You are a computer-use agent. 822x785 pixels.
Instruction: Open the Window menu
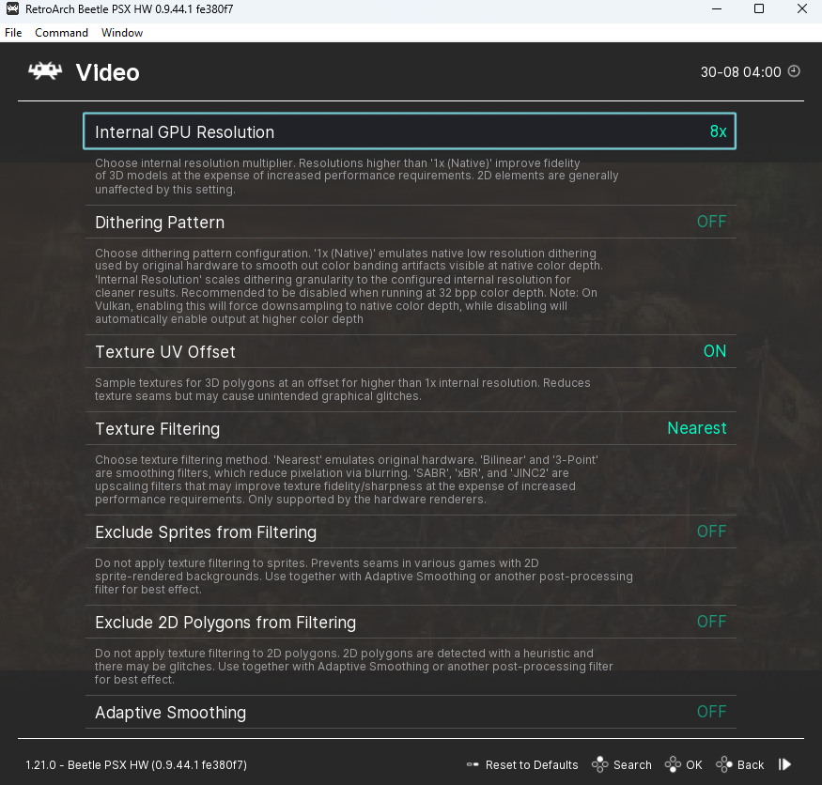pos(122,33)
